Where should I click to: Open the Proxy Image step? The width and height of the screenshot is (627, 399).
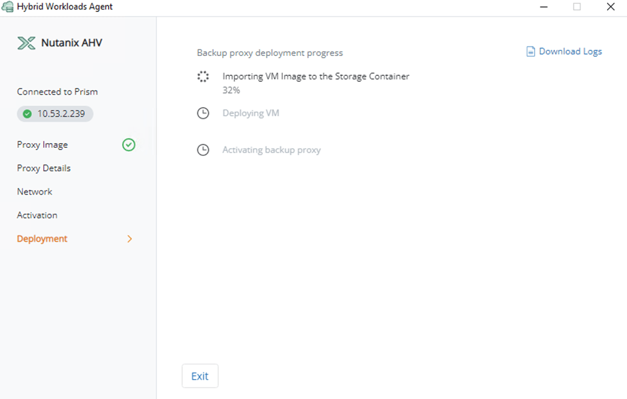click(43, 145)
